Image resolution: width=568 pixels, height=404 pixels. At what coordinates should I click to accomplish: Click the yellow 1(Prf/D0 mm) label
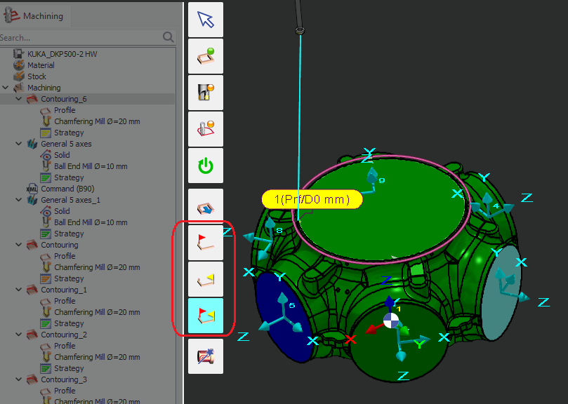pyautogui.click(x=311, y=199)
